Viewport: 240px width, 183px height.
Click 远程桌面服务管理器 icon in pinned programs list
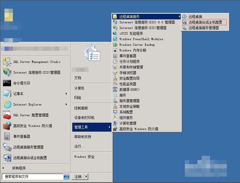pyautogui.click(x=7, y=147)
